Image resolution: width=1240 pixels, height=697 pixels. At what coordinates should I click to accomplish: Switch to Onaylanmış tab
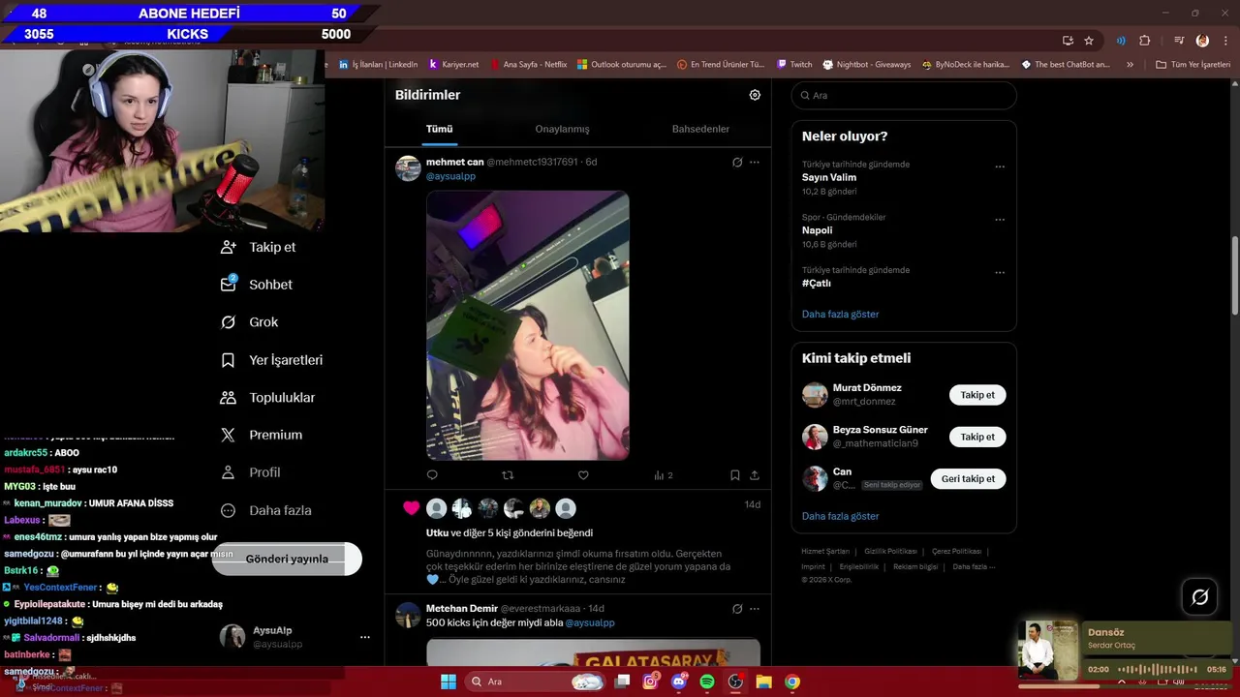[562, 129]
